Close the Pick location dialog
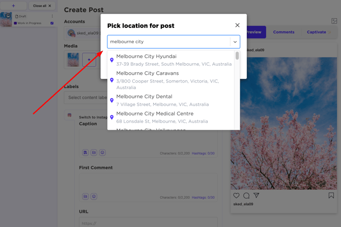341x227 pixels. [x=237, y=25]
